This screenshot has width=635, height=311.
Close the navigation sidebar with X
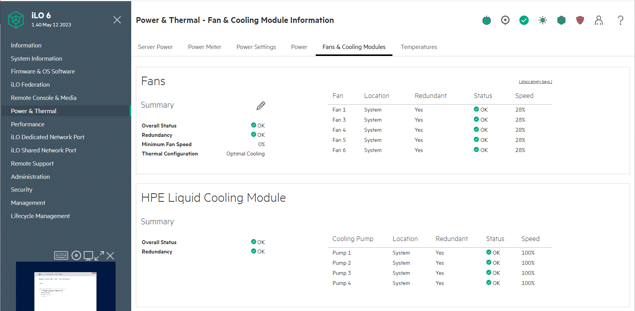click(x=117, y=20)
